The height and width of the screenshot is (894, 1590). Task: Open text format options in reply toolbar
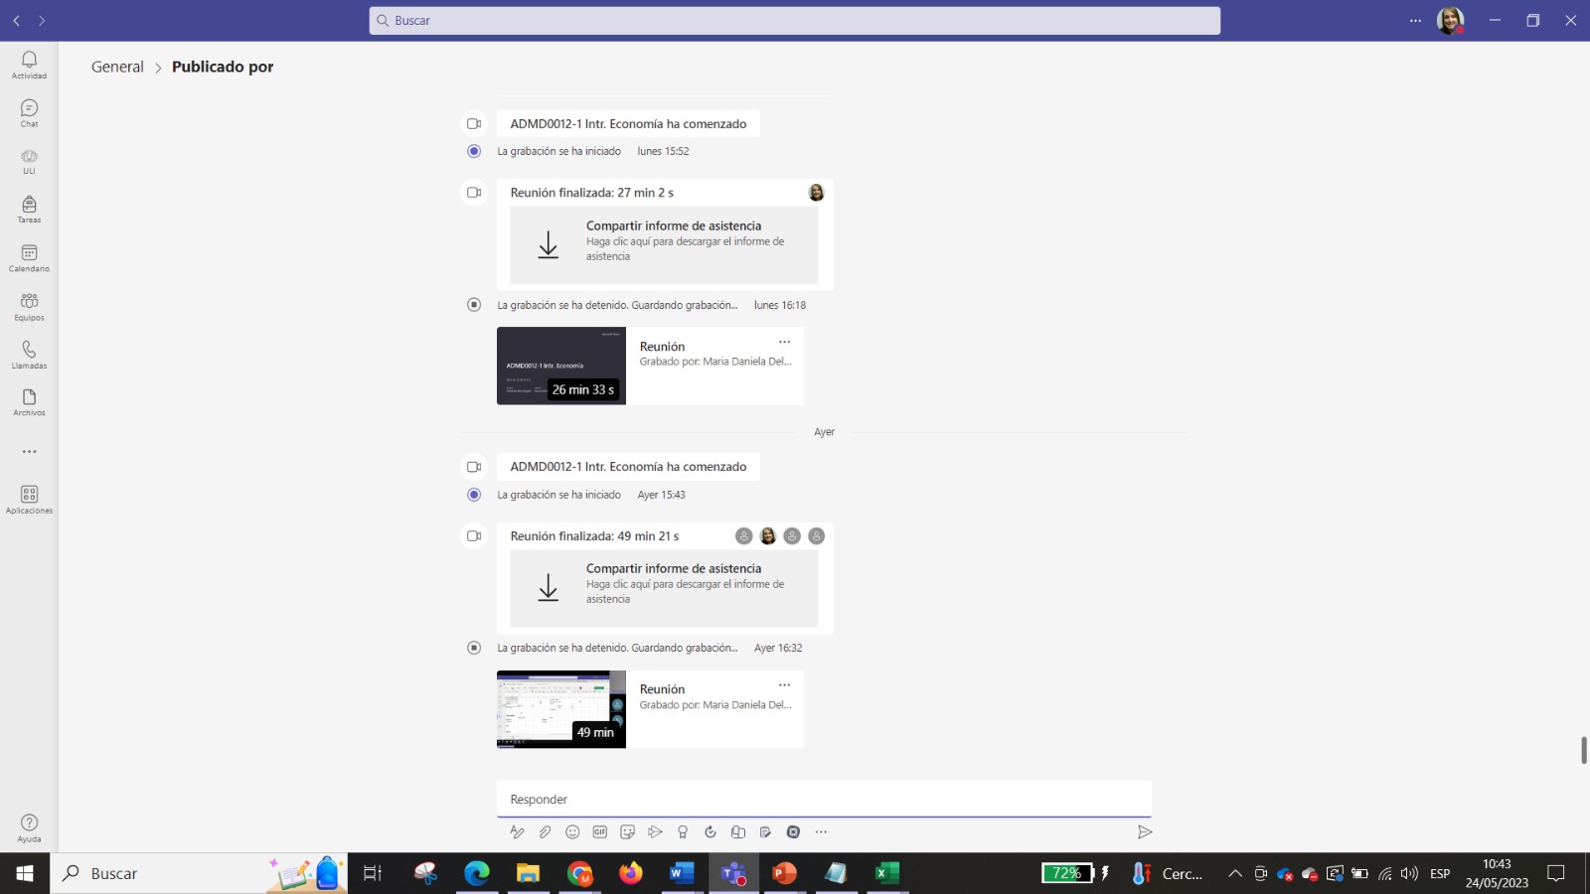517,832
